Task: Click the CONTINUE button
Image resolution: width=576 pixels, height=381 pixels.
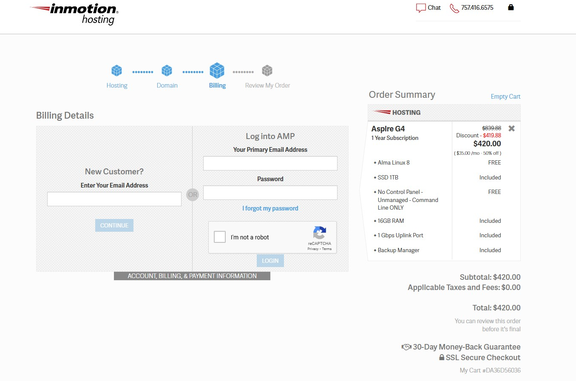Action: coord(114,225)
